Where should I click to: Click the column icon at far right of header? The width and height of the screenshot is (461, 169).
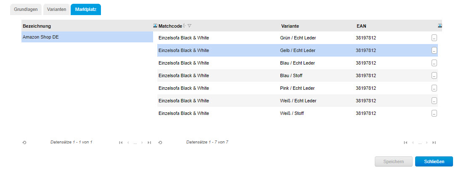coord(440,26)
